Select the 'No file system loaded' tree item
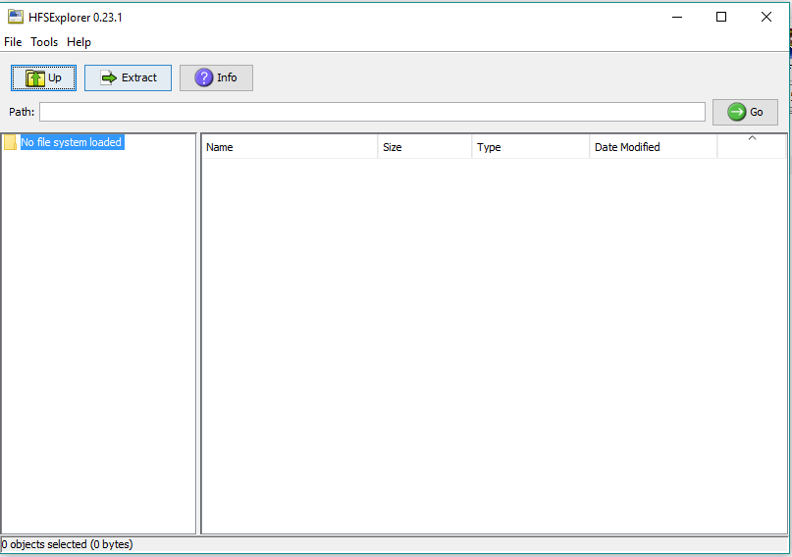792x557 pixels. tap(72, 142)
